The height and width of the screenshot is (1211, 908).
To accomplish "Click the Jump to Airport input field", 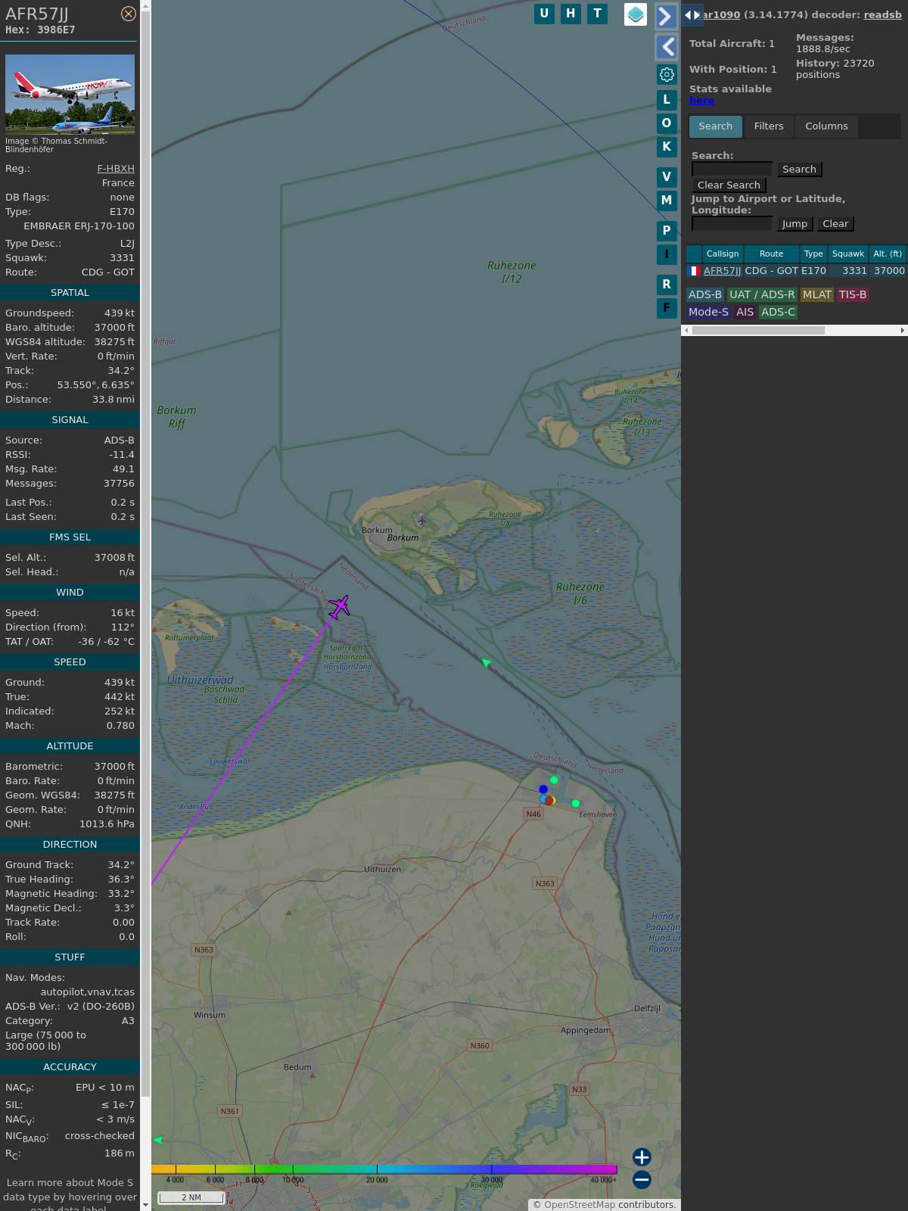I will point(732,224).
